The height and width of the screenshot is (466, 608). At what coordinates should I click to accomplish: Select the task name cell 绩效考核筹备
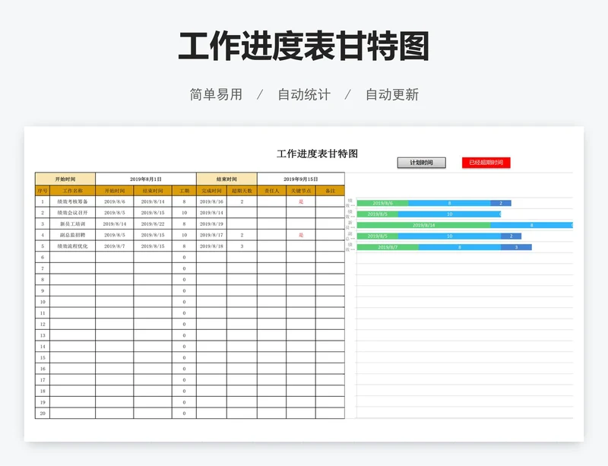(x=72, y=201)
